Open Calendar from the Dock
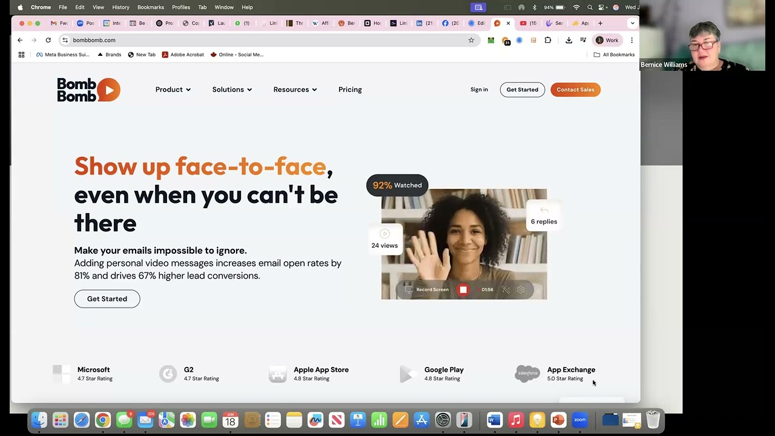 (x=230, y=420)
